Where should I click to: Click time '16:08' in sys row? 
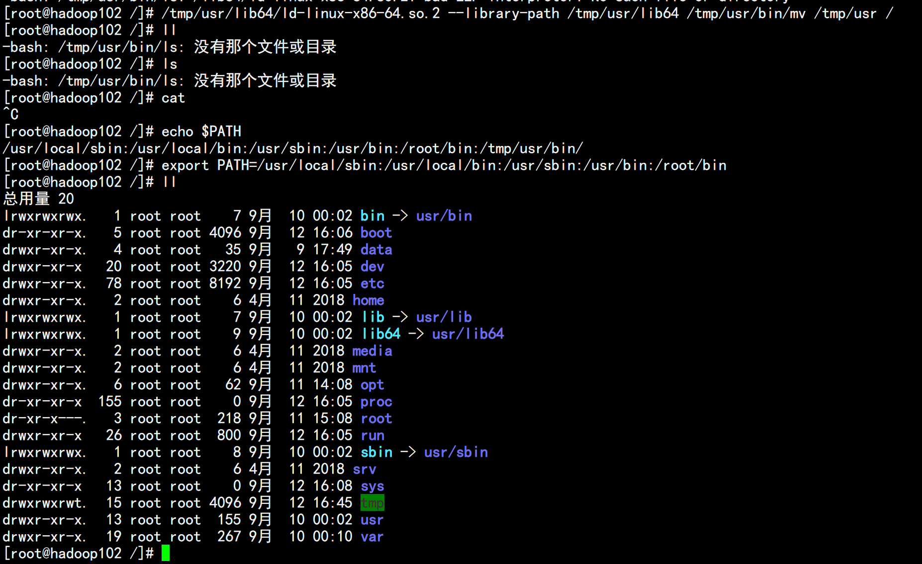[333, 486]
